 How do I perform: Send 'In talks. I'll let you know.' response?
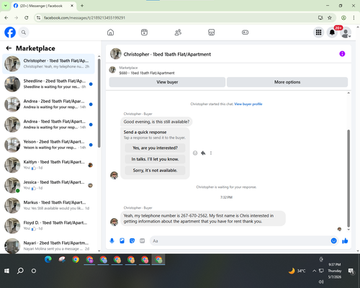(x=155, y=159)
